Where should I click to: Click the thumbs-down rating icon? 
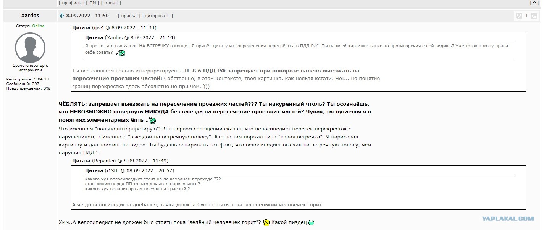pos(519,16)
